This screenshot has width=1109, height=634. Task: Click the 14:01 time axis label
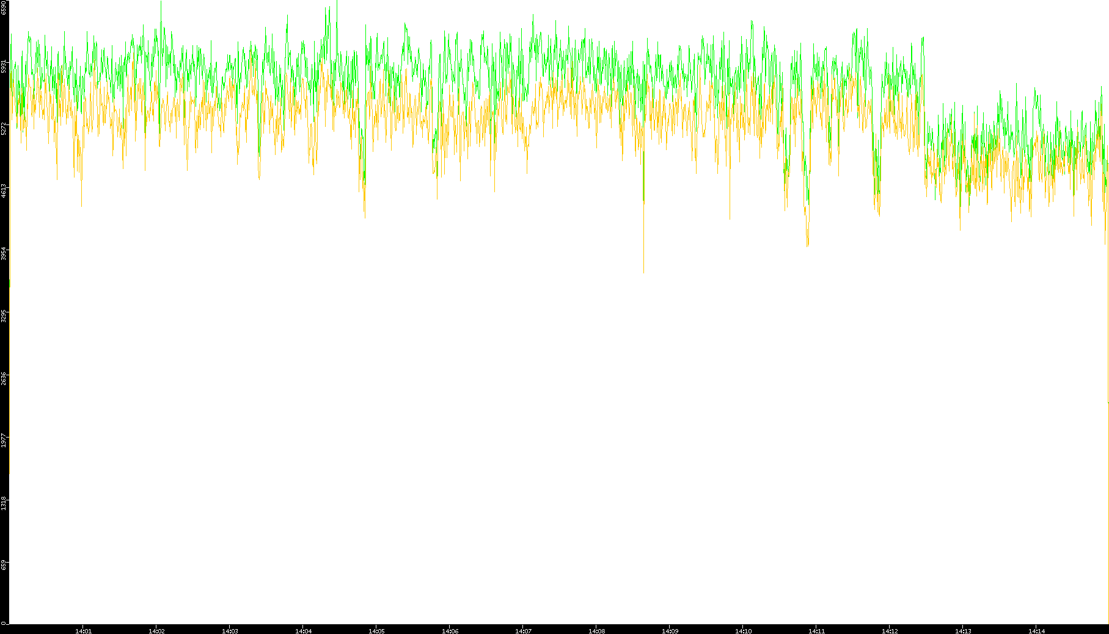[83, 631]
